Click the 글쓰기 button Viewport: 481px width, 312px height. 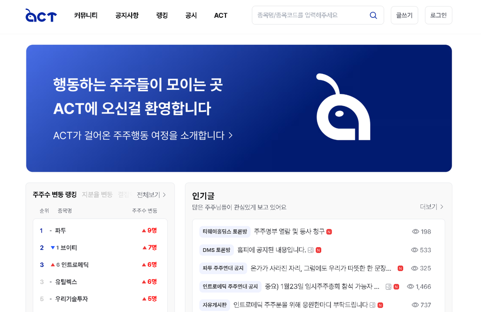[x=404, y=16]
